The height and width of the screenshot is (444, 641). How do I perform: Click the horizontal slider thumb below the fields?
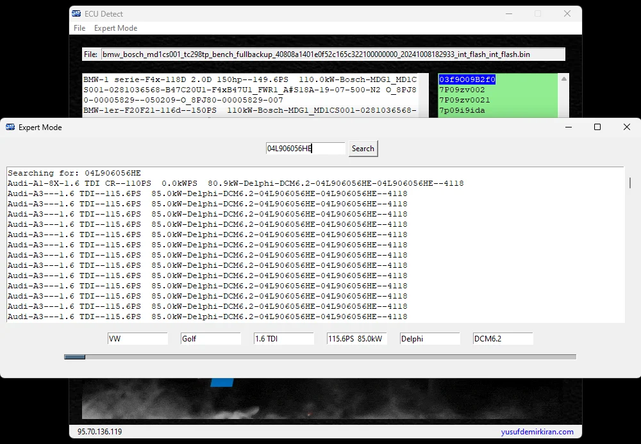[75, 357]
